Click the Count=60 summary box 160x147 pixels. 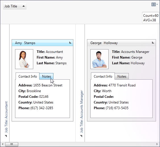151,18
